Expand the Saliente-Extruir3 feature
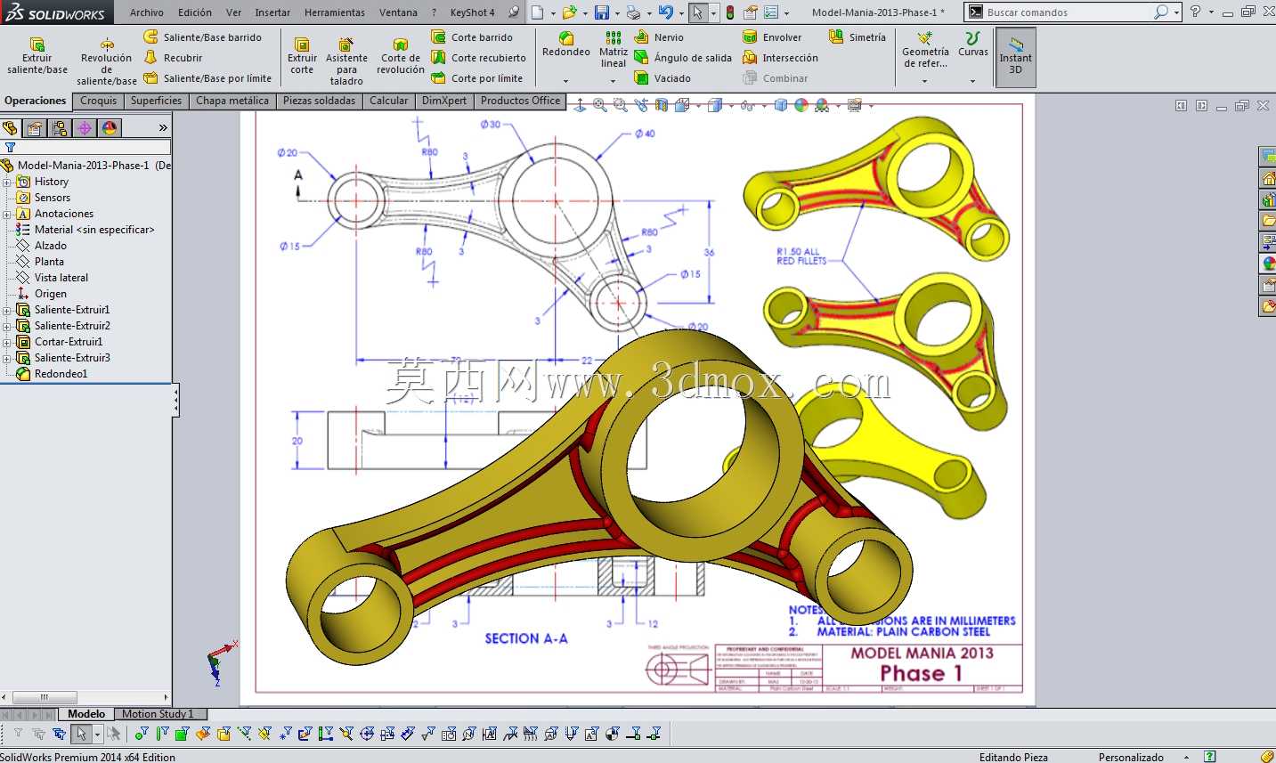Viewport: 1276px width, 763px height. click(x=7, y=358)
